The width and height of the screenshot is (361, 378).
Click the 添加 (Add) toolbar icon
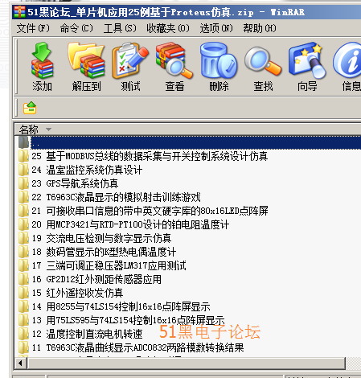click(42, 61)
